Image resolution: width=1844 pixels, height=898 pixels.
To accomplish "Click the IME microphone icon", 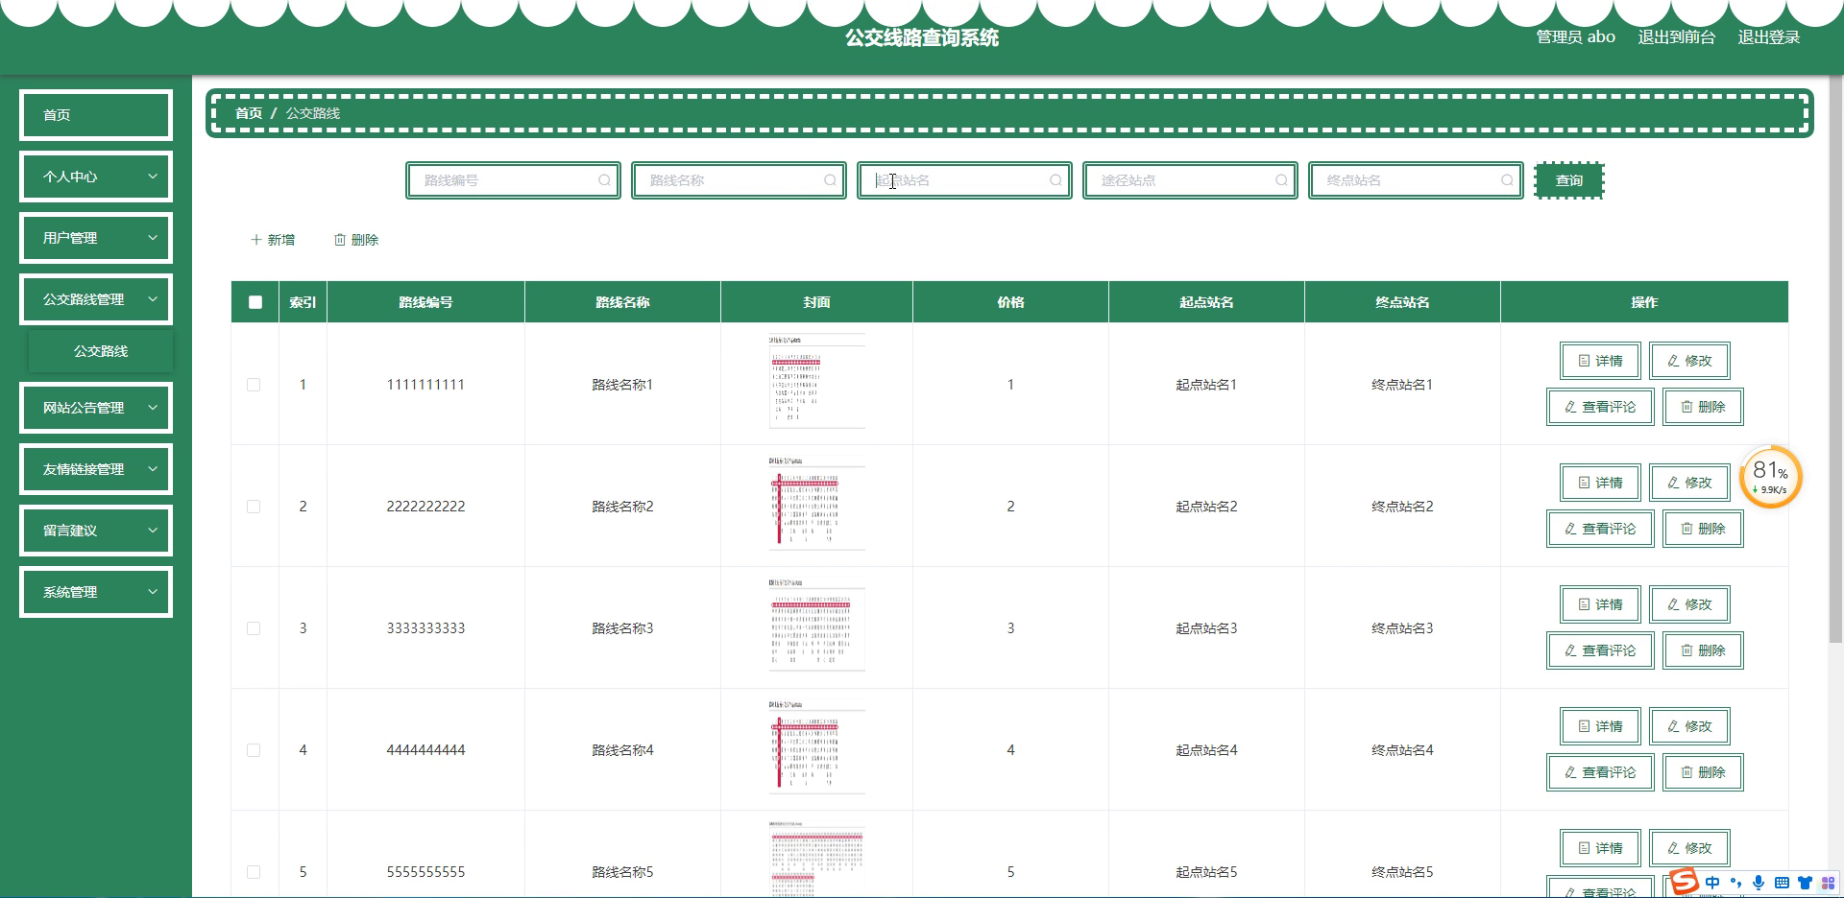I will [x=1759, y=883].
